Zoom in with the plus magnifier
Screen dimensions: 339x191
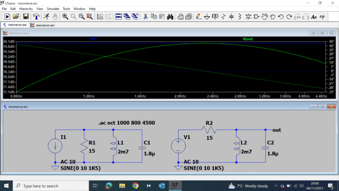[65, 17]
